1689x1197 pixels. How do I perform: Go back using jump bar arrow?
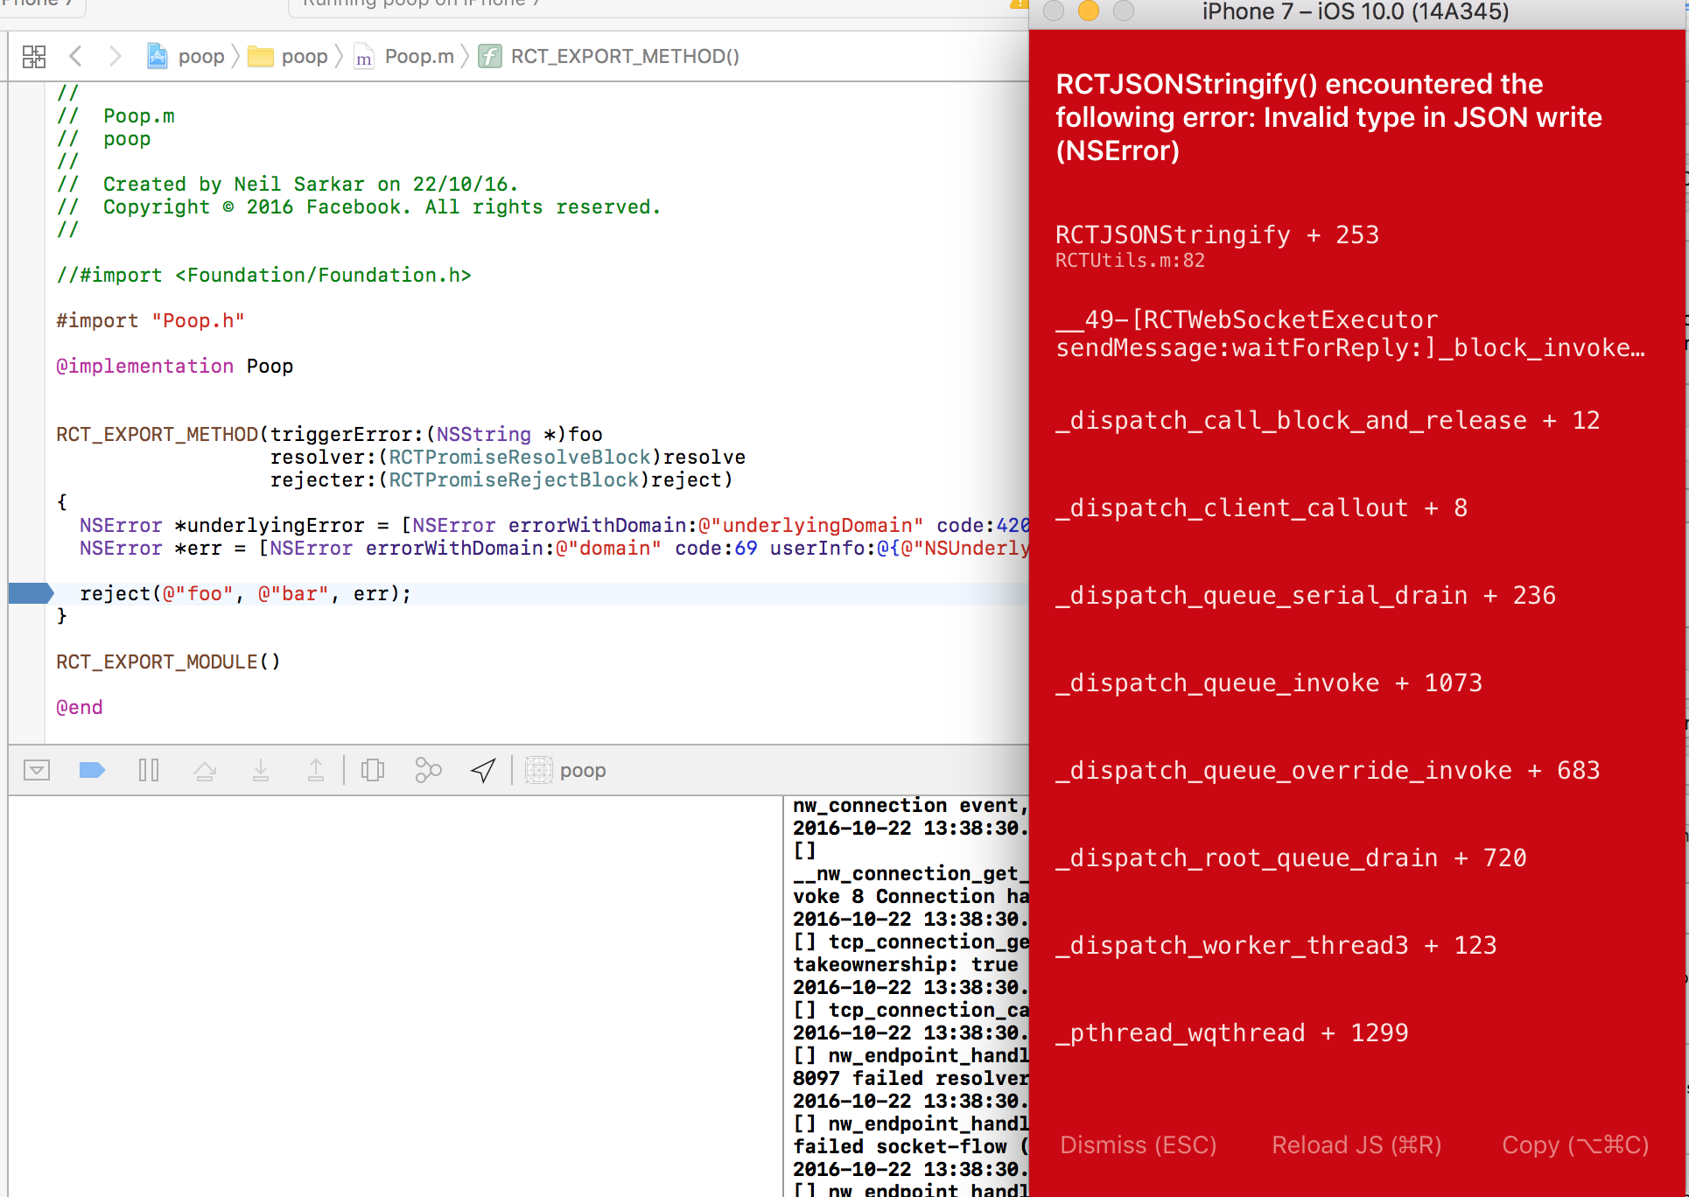tap(76, 57)
